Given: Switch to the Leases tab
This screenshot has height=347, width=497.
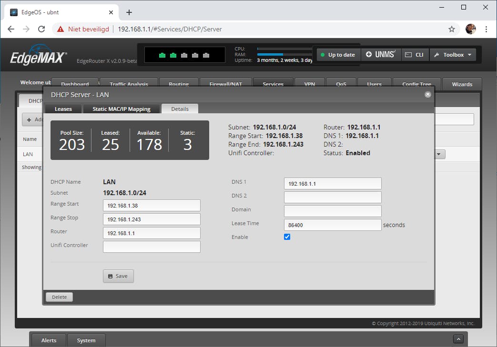Looking at the screenshot, I should pyautogui.click(x=63, y=109).
